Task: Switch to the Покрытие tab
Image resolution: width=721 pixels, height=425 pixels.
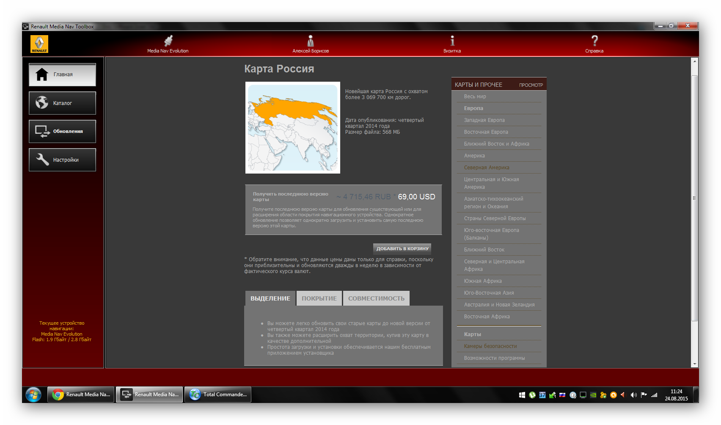Action: pos(319,298)
